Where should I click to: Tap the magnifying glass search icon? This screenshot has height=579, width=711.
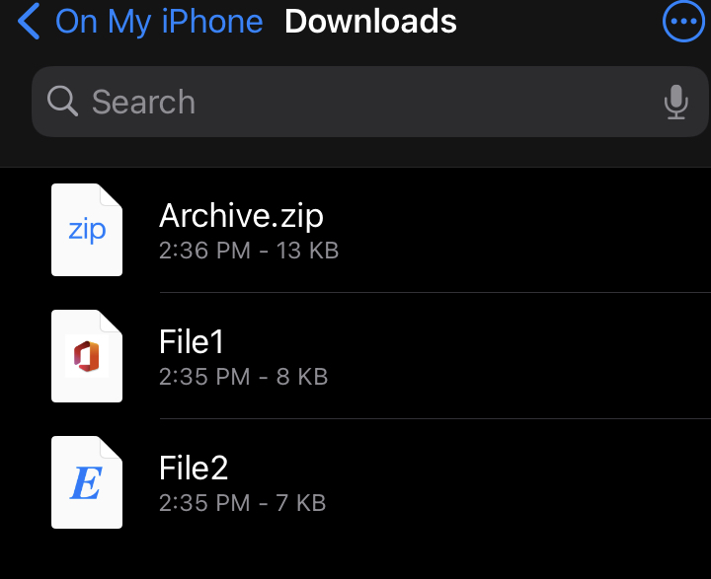62,101
